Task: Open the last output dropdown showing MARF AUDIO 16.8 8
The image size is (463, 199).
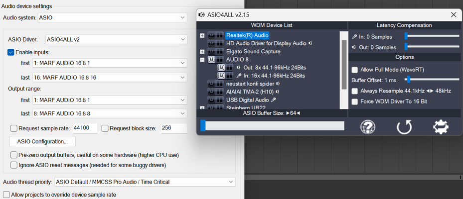Action: 110,113
